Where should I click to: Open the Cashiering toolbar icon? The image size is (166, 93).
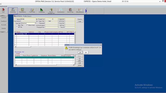[x=41, y=11]
